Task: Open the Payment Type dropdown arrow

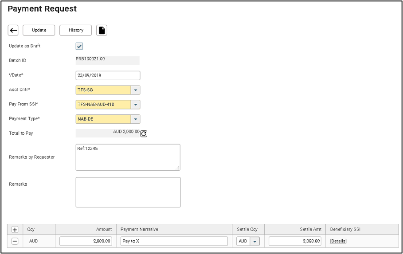Action: pyautogui.click(x=136, y=119)
